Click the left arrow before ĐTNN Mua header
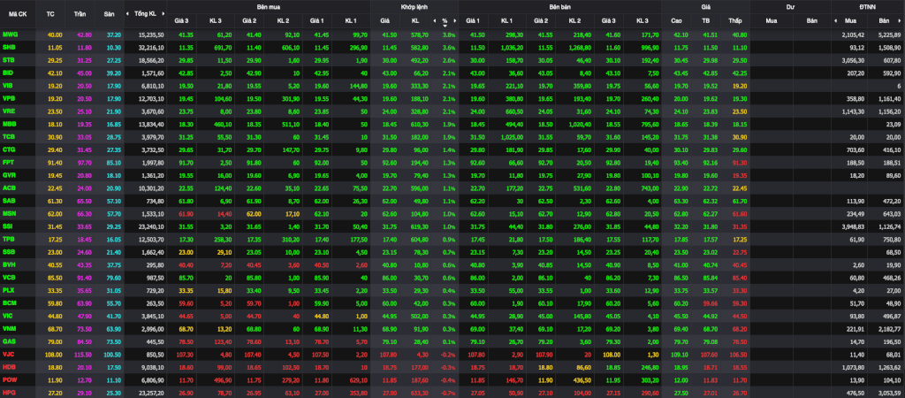Screen dimensions: 905x398 point(835,21)
